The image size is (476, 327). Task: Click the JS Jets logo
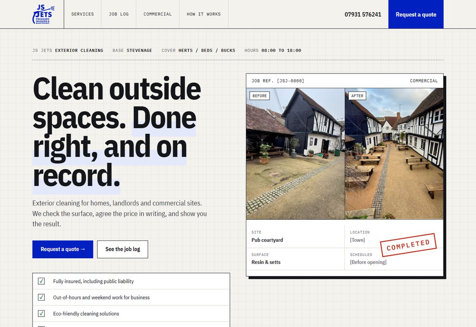[44, 14]
